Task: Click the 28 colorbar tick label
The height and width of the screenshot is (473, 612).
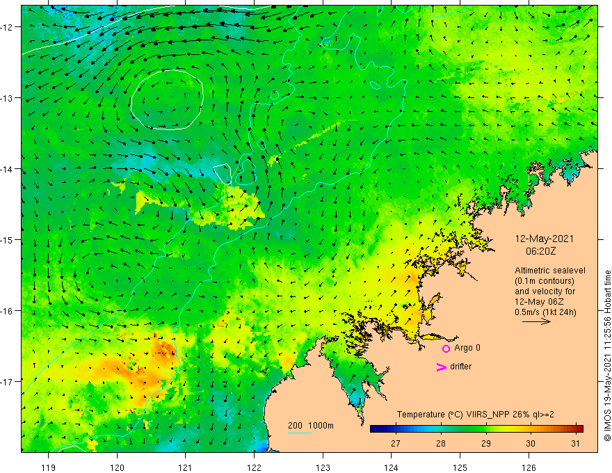Action: (441, 443)
